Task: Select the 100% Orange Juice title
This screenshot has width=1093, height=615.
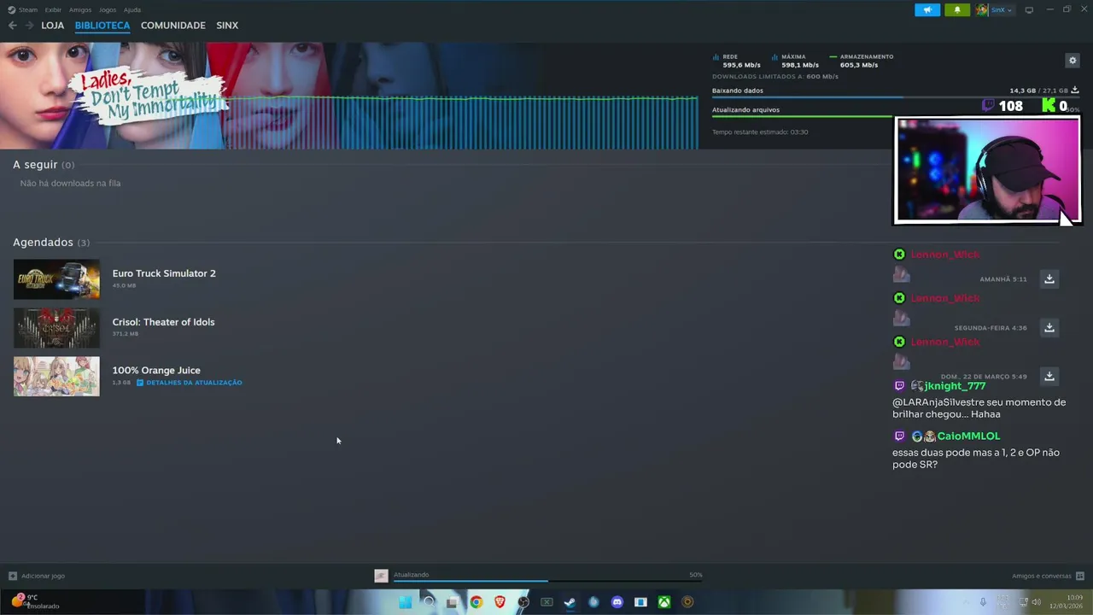Action: [x=156, y=370]
